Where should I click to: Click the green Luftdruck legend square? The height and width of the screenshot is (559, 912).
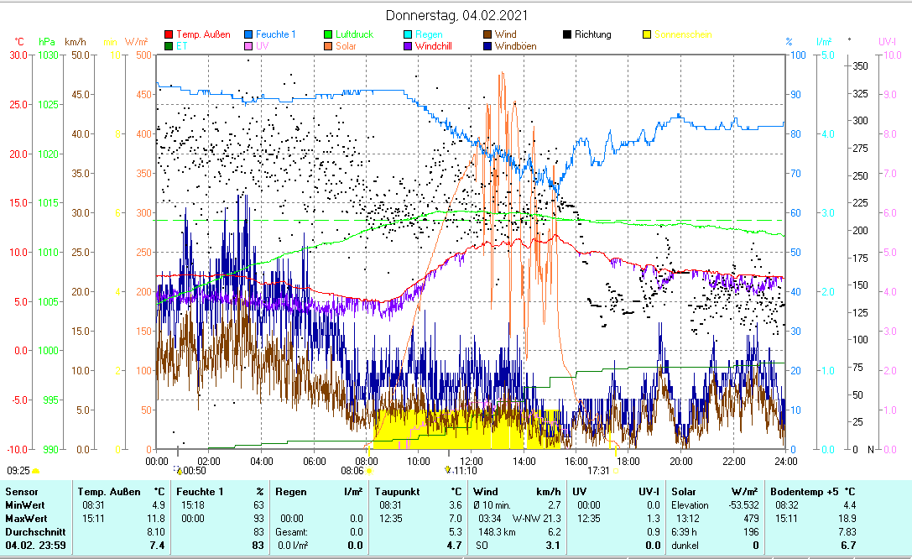[328, 34]
